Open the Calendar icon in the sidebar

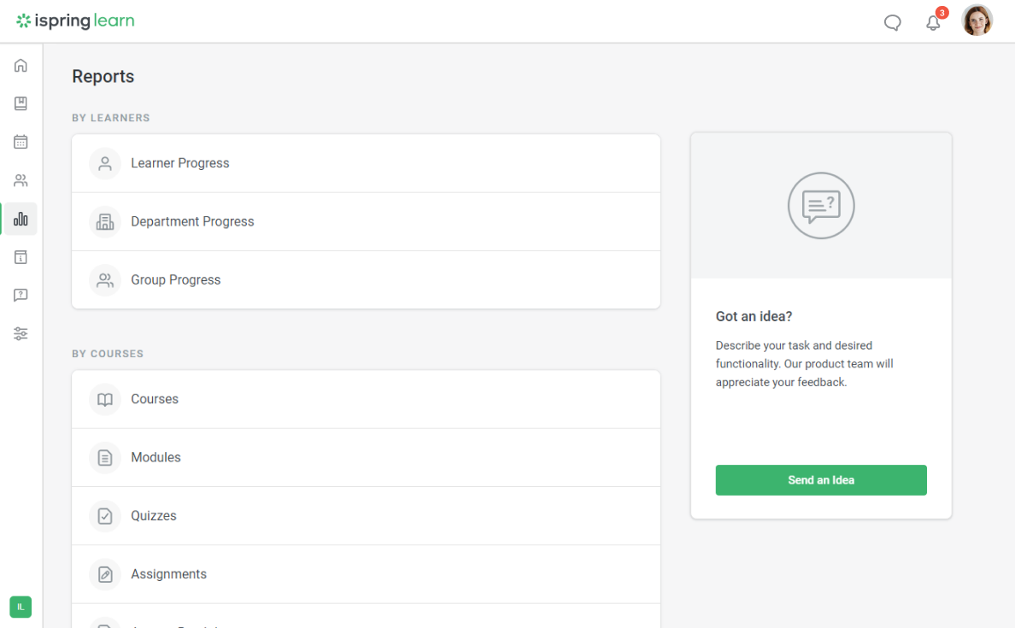click(21, 142)
